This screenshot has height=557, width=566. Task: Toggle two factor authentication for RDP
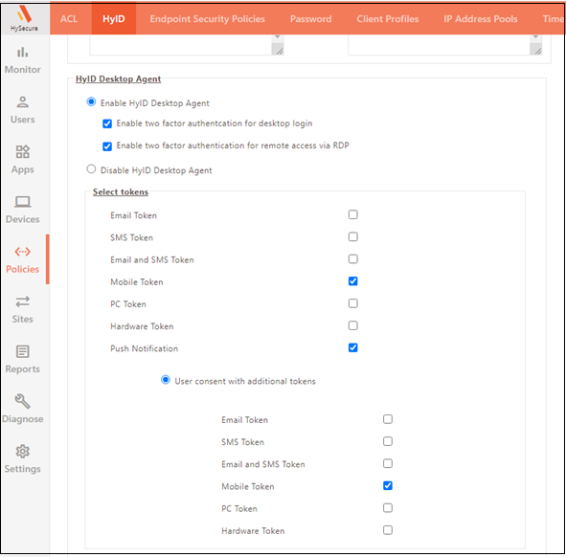point(107,146)
